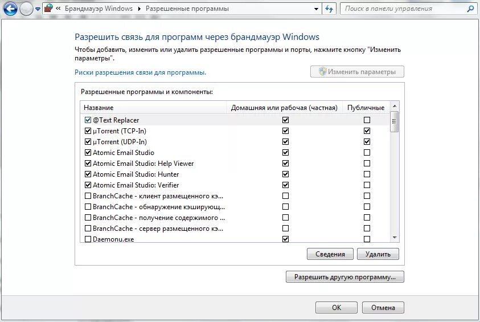Open the address bar history dropdown

(316, 9)
